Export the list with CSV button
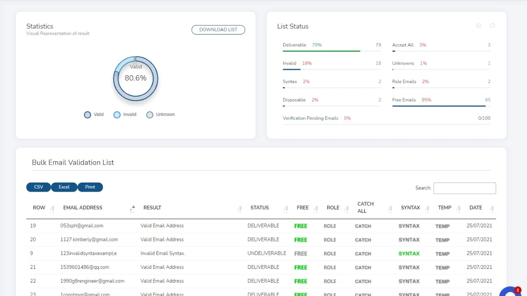 coord(39,187)
